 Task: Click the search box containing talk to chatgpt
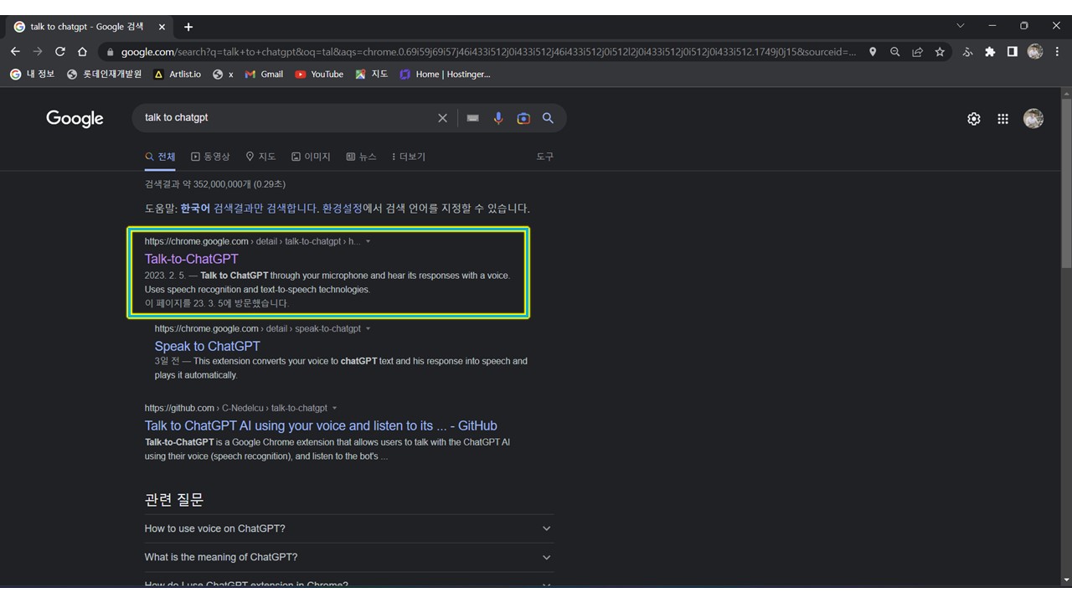click(x=289, y=118)
